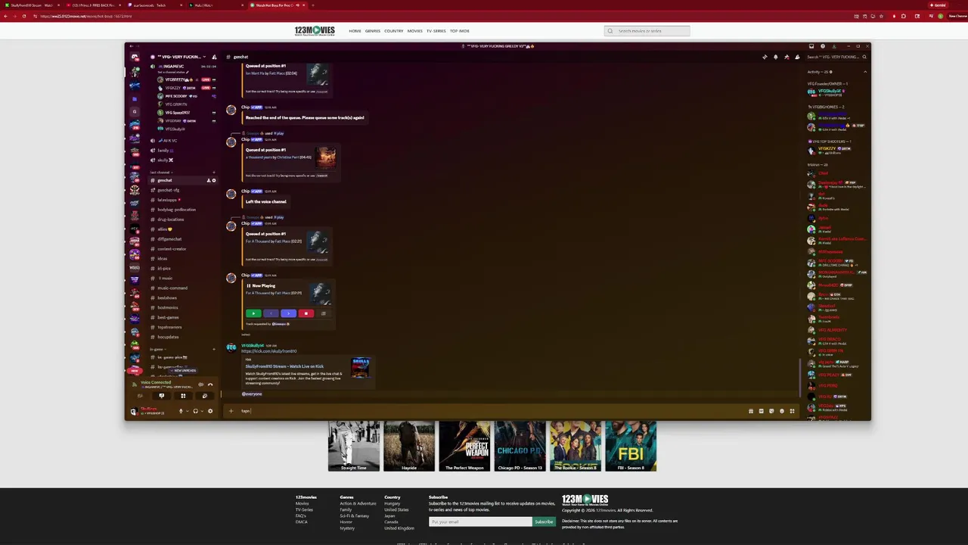Open notification settings bell icon
Image resolution: width=968 pixels, height=545 pixels.
[x=776, y=57]
